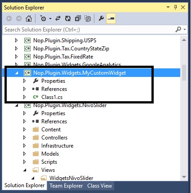The height and width of the screenshot is (193, 191).
Task: Toggle the Show All Files icon
Action: (88, 18)
